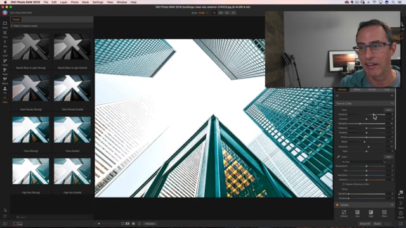Open the Export icon
Viewport: 406px width, 228px height.
tap(400, 214)
